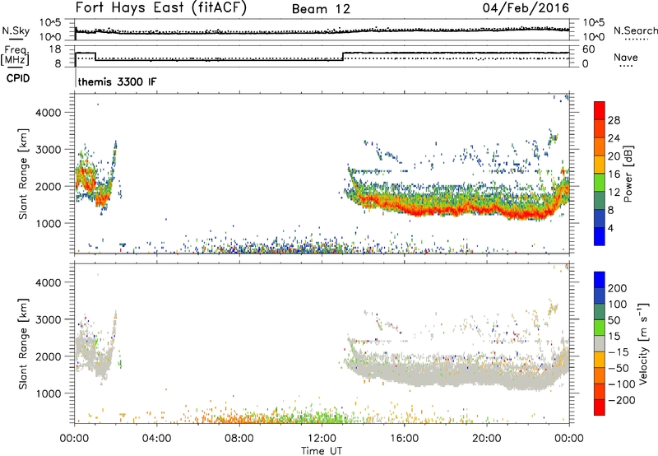Click the blue top of Velocity color bar
The image size is (658, 456).
600,280
